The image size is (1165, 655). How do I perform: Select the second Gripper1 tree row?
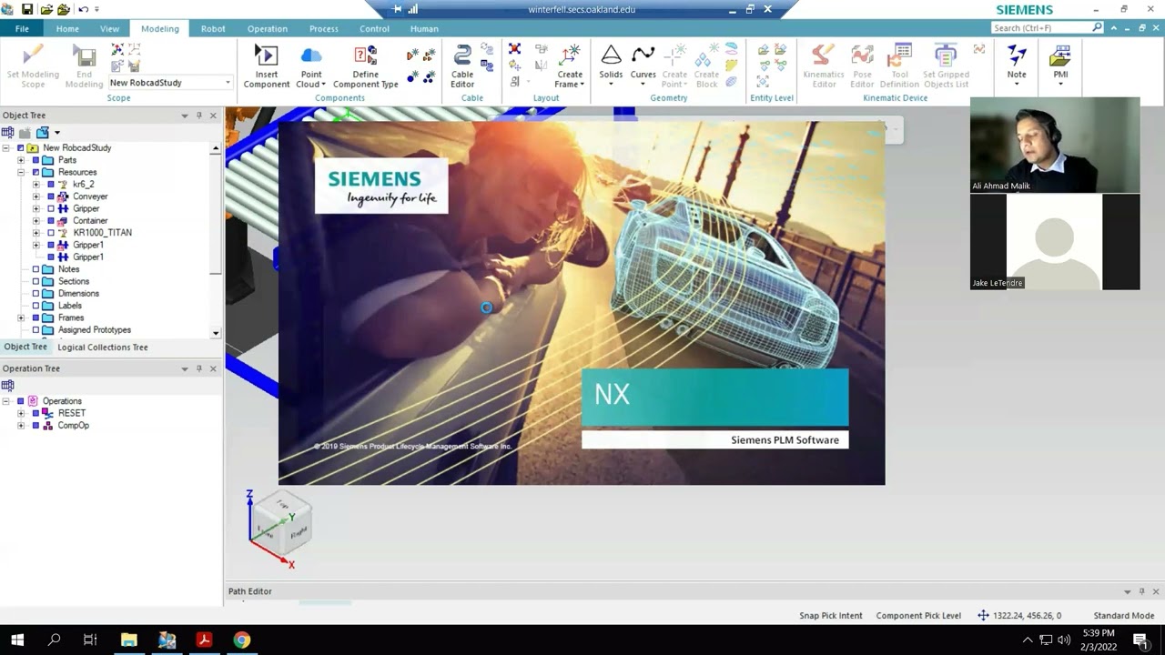coord(88,257)
